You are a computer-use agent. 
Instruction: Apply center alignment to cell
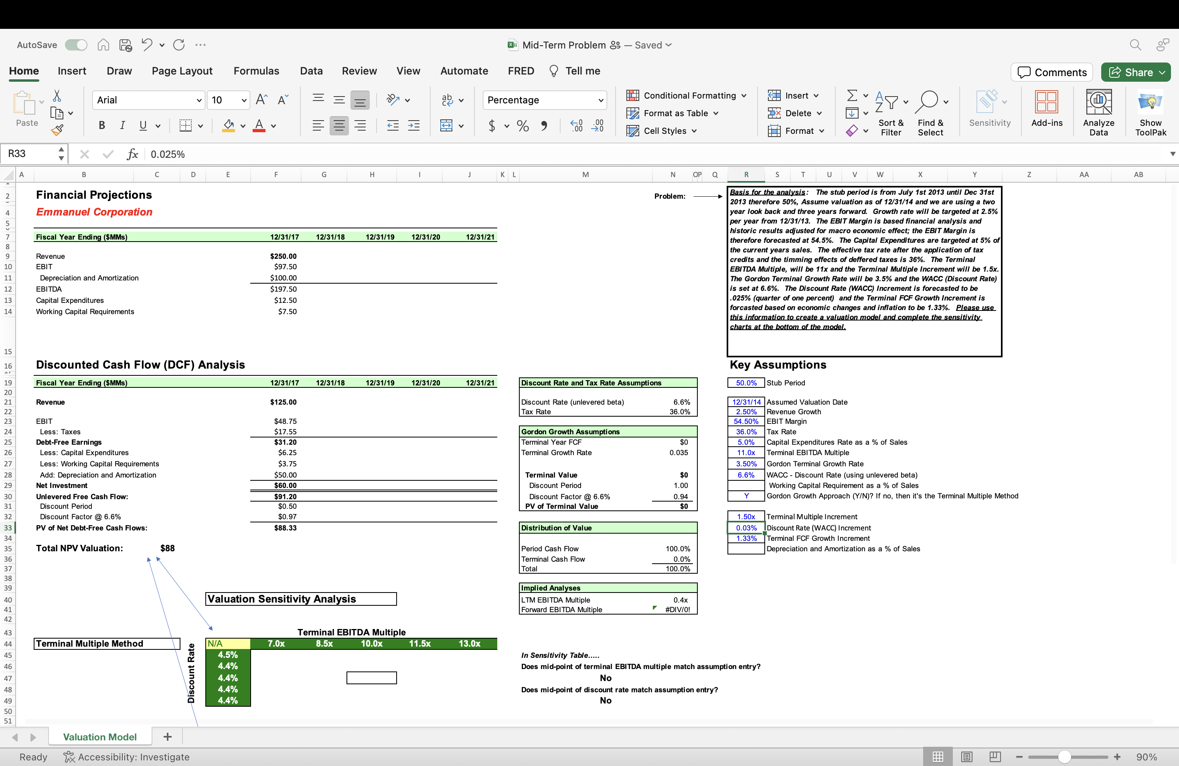(339, 125)
